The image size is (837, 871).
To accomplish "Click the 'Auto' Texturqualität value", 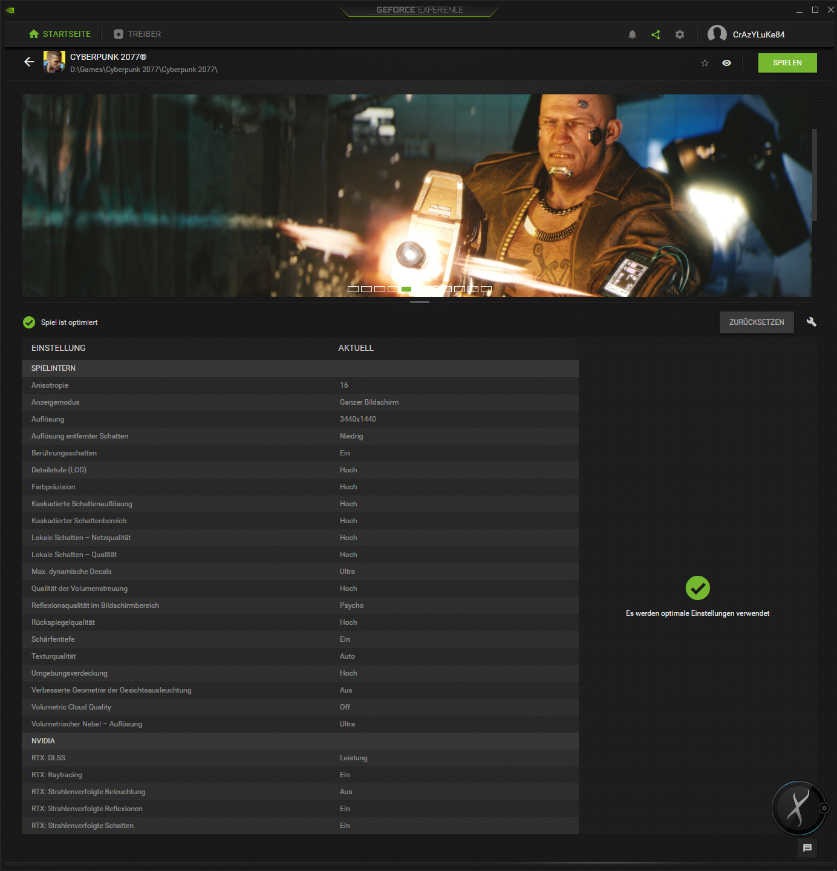I will coord(347,656).
